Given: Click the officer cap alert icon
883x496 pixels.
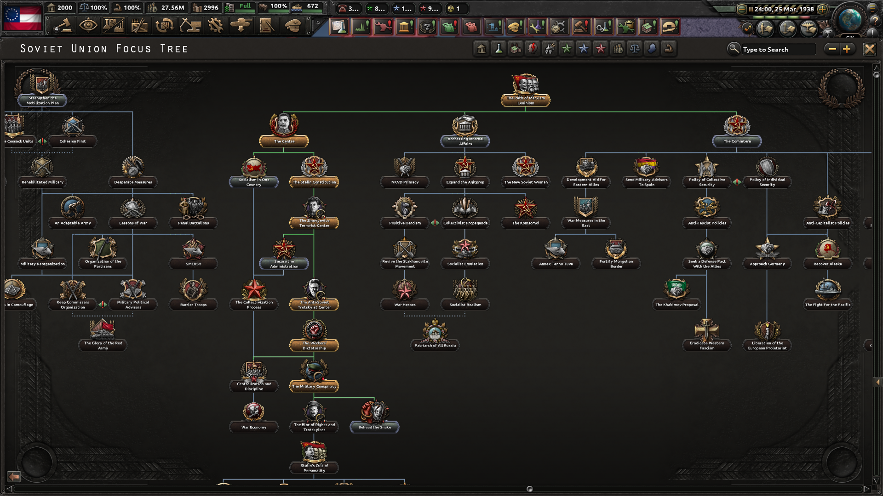Looking at the screenshot, I should tap(516, 27).
